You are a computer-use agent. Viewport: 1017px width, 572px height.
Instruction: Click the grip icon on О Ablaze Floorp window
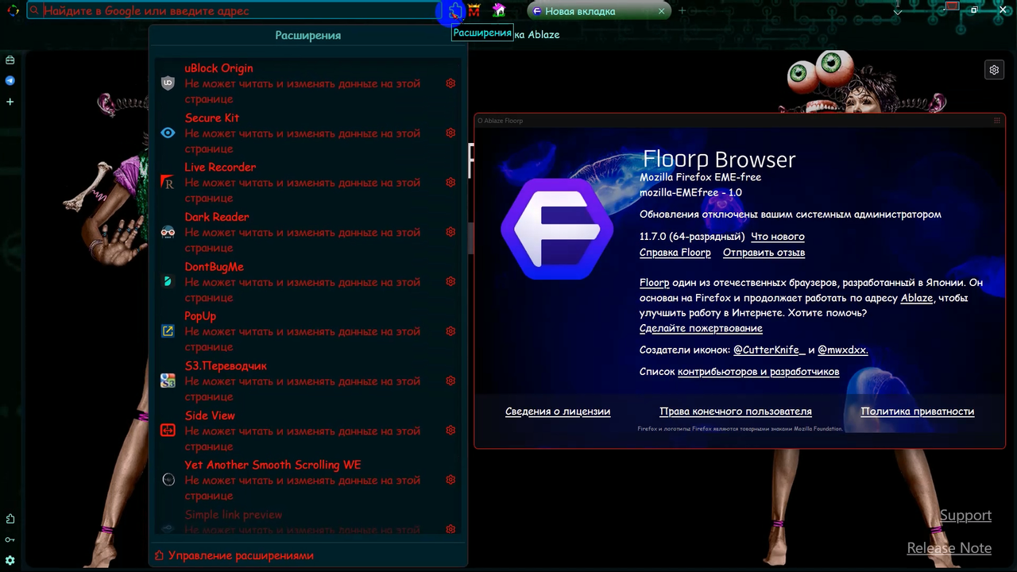click(x=997, y=121)
